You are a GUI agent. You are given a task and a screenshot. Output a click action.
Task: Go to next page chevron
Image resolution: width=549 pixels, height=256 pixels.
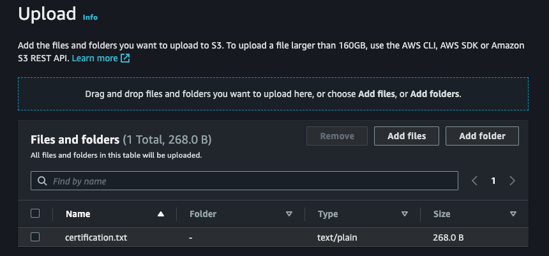click(x=512, y=181)
